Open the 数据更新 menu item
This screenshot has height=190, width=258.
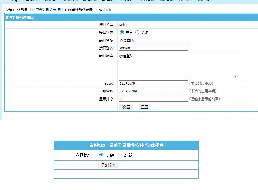pyautogui.click(x=90, y=1)
